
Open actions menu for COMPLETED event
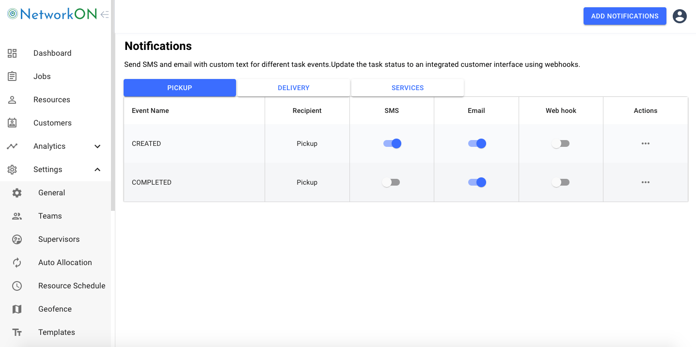pyautogui.click(x=646, y=182)
